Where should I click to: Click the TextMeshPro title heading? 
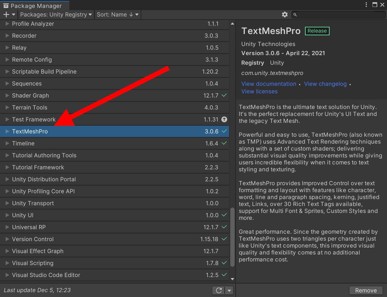pyautogui.click(x=271, y=31)
